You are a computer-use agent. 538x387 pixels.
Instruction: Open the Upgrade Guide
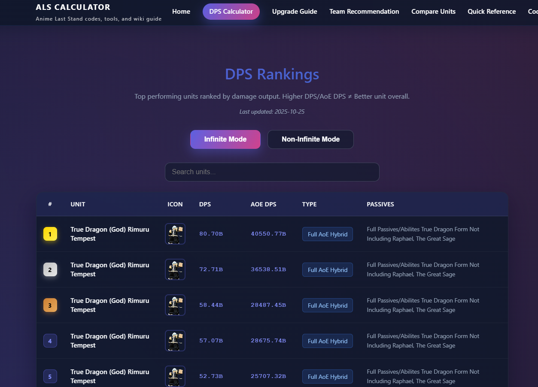pos(295,12)
